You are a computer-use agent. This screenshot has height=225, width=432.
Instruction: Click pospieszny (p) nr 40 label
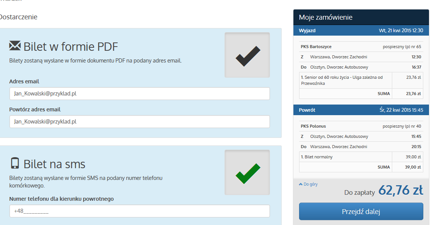tap(402, 126)
